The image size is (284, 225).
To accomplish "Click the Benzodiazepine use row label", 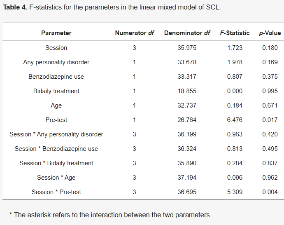I will pyautogui.click(x=56, y=77).
